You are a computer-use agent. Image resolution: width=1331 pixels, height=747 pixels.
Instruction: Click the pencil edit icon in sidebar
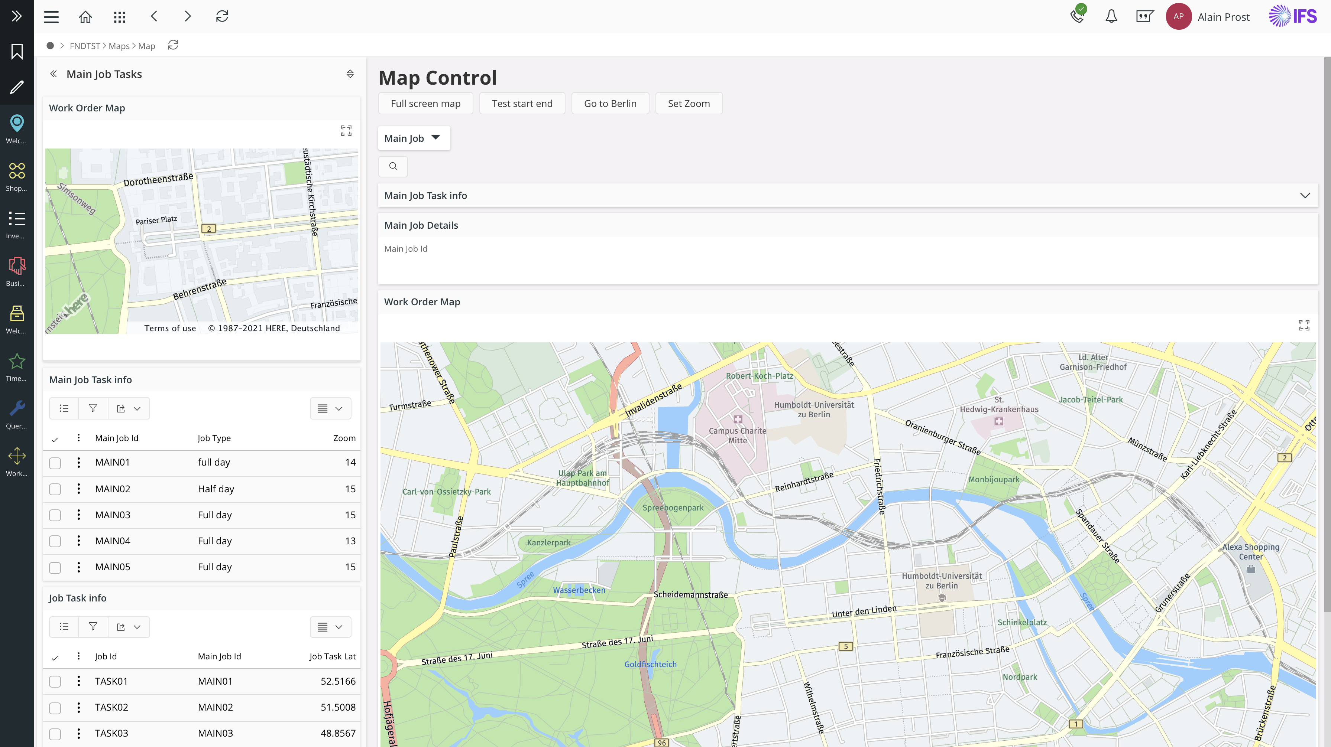point(16,87)
